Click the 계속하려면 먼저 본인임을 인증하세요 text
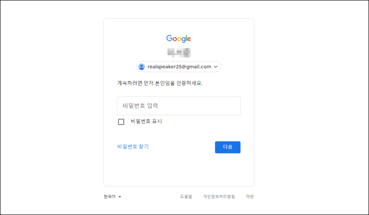369x215 pixels. [x=160, y=83]
